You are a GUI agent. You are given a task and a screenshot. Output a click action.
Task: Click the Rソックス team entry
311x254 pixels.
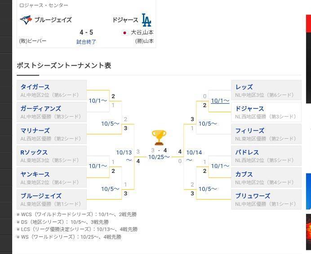coord(34,152)
